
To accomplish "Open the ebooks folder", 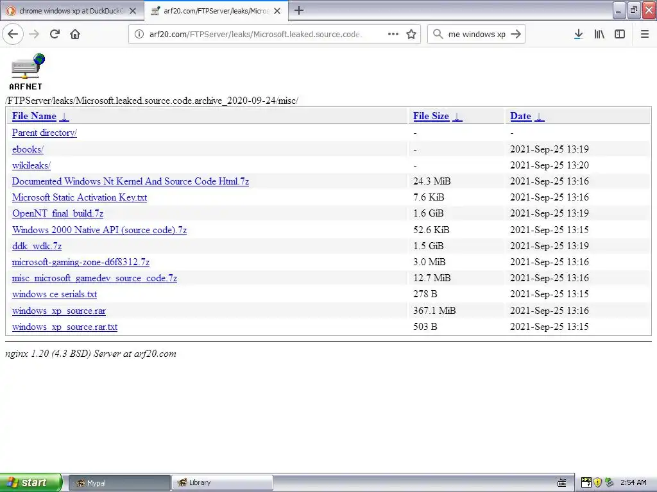I will pos(28,149).
